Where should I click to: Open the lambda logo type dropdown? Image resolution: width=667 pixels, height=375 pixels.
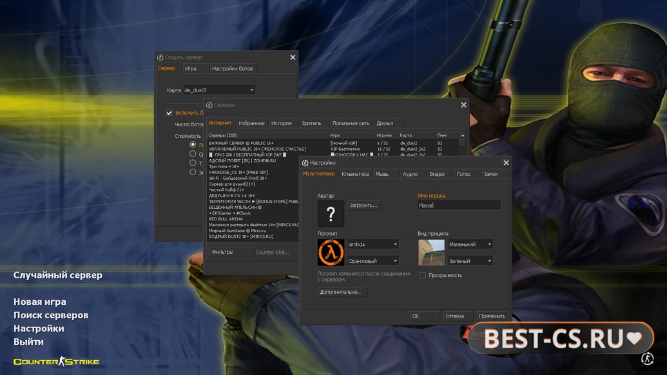tap(373, 244)
